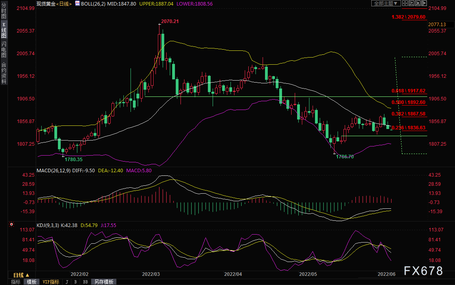Screen dimensions: 455x285
Task: Select the 指标 tab at bottom
Action: (x=16, y=282)
